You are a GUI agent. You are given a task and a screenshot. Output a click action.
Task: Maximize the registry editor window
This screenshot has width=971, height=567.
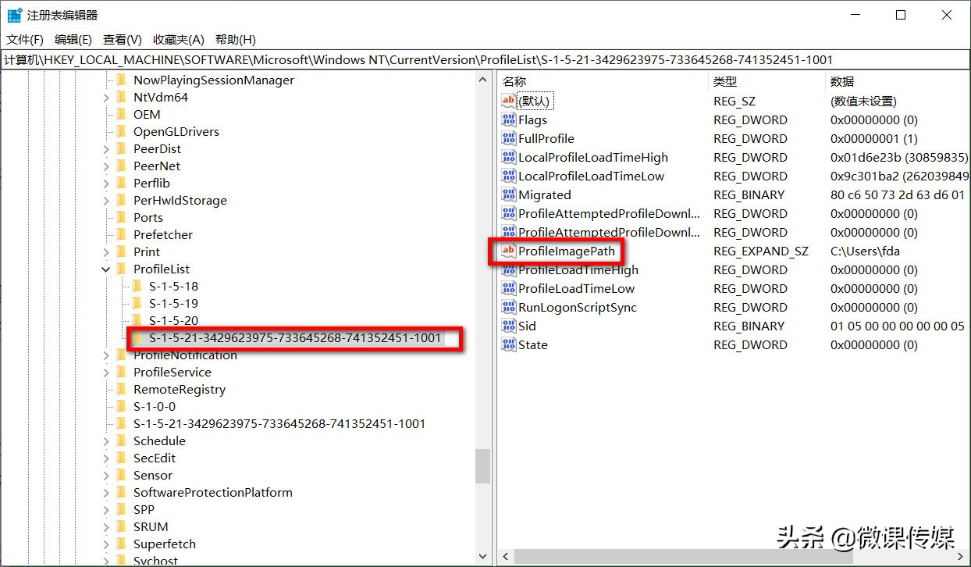[900, 15]
